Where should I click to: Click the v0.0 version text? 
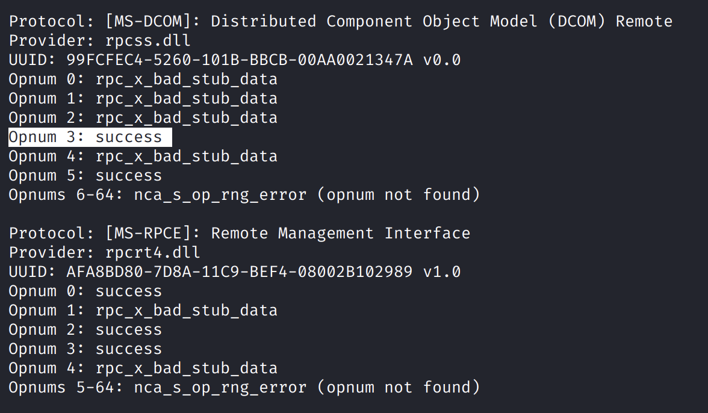(x=442, y=60)
